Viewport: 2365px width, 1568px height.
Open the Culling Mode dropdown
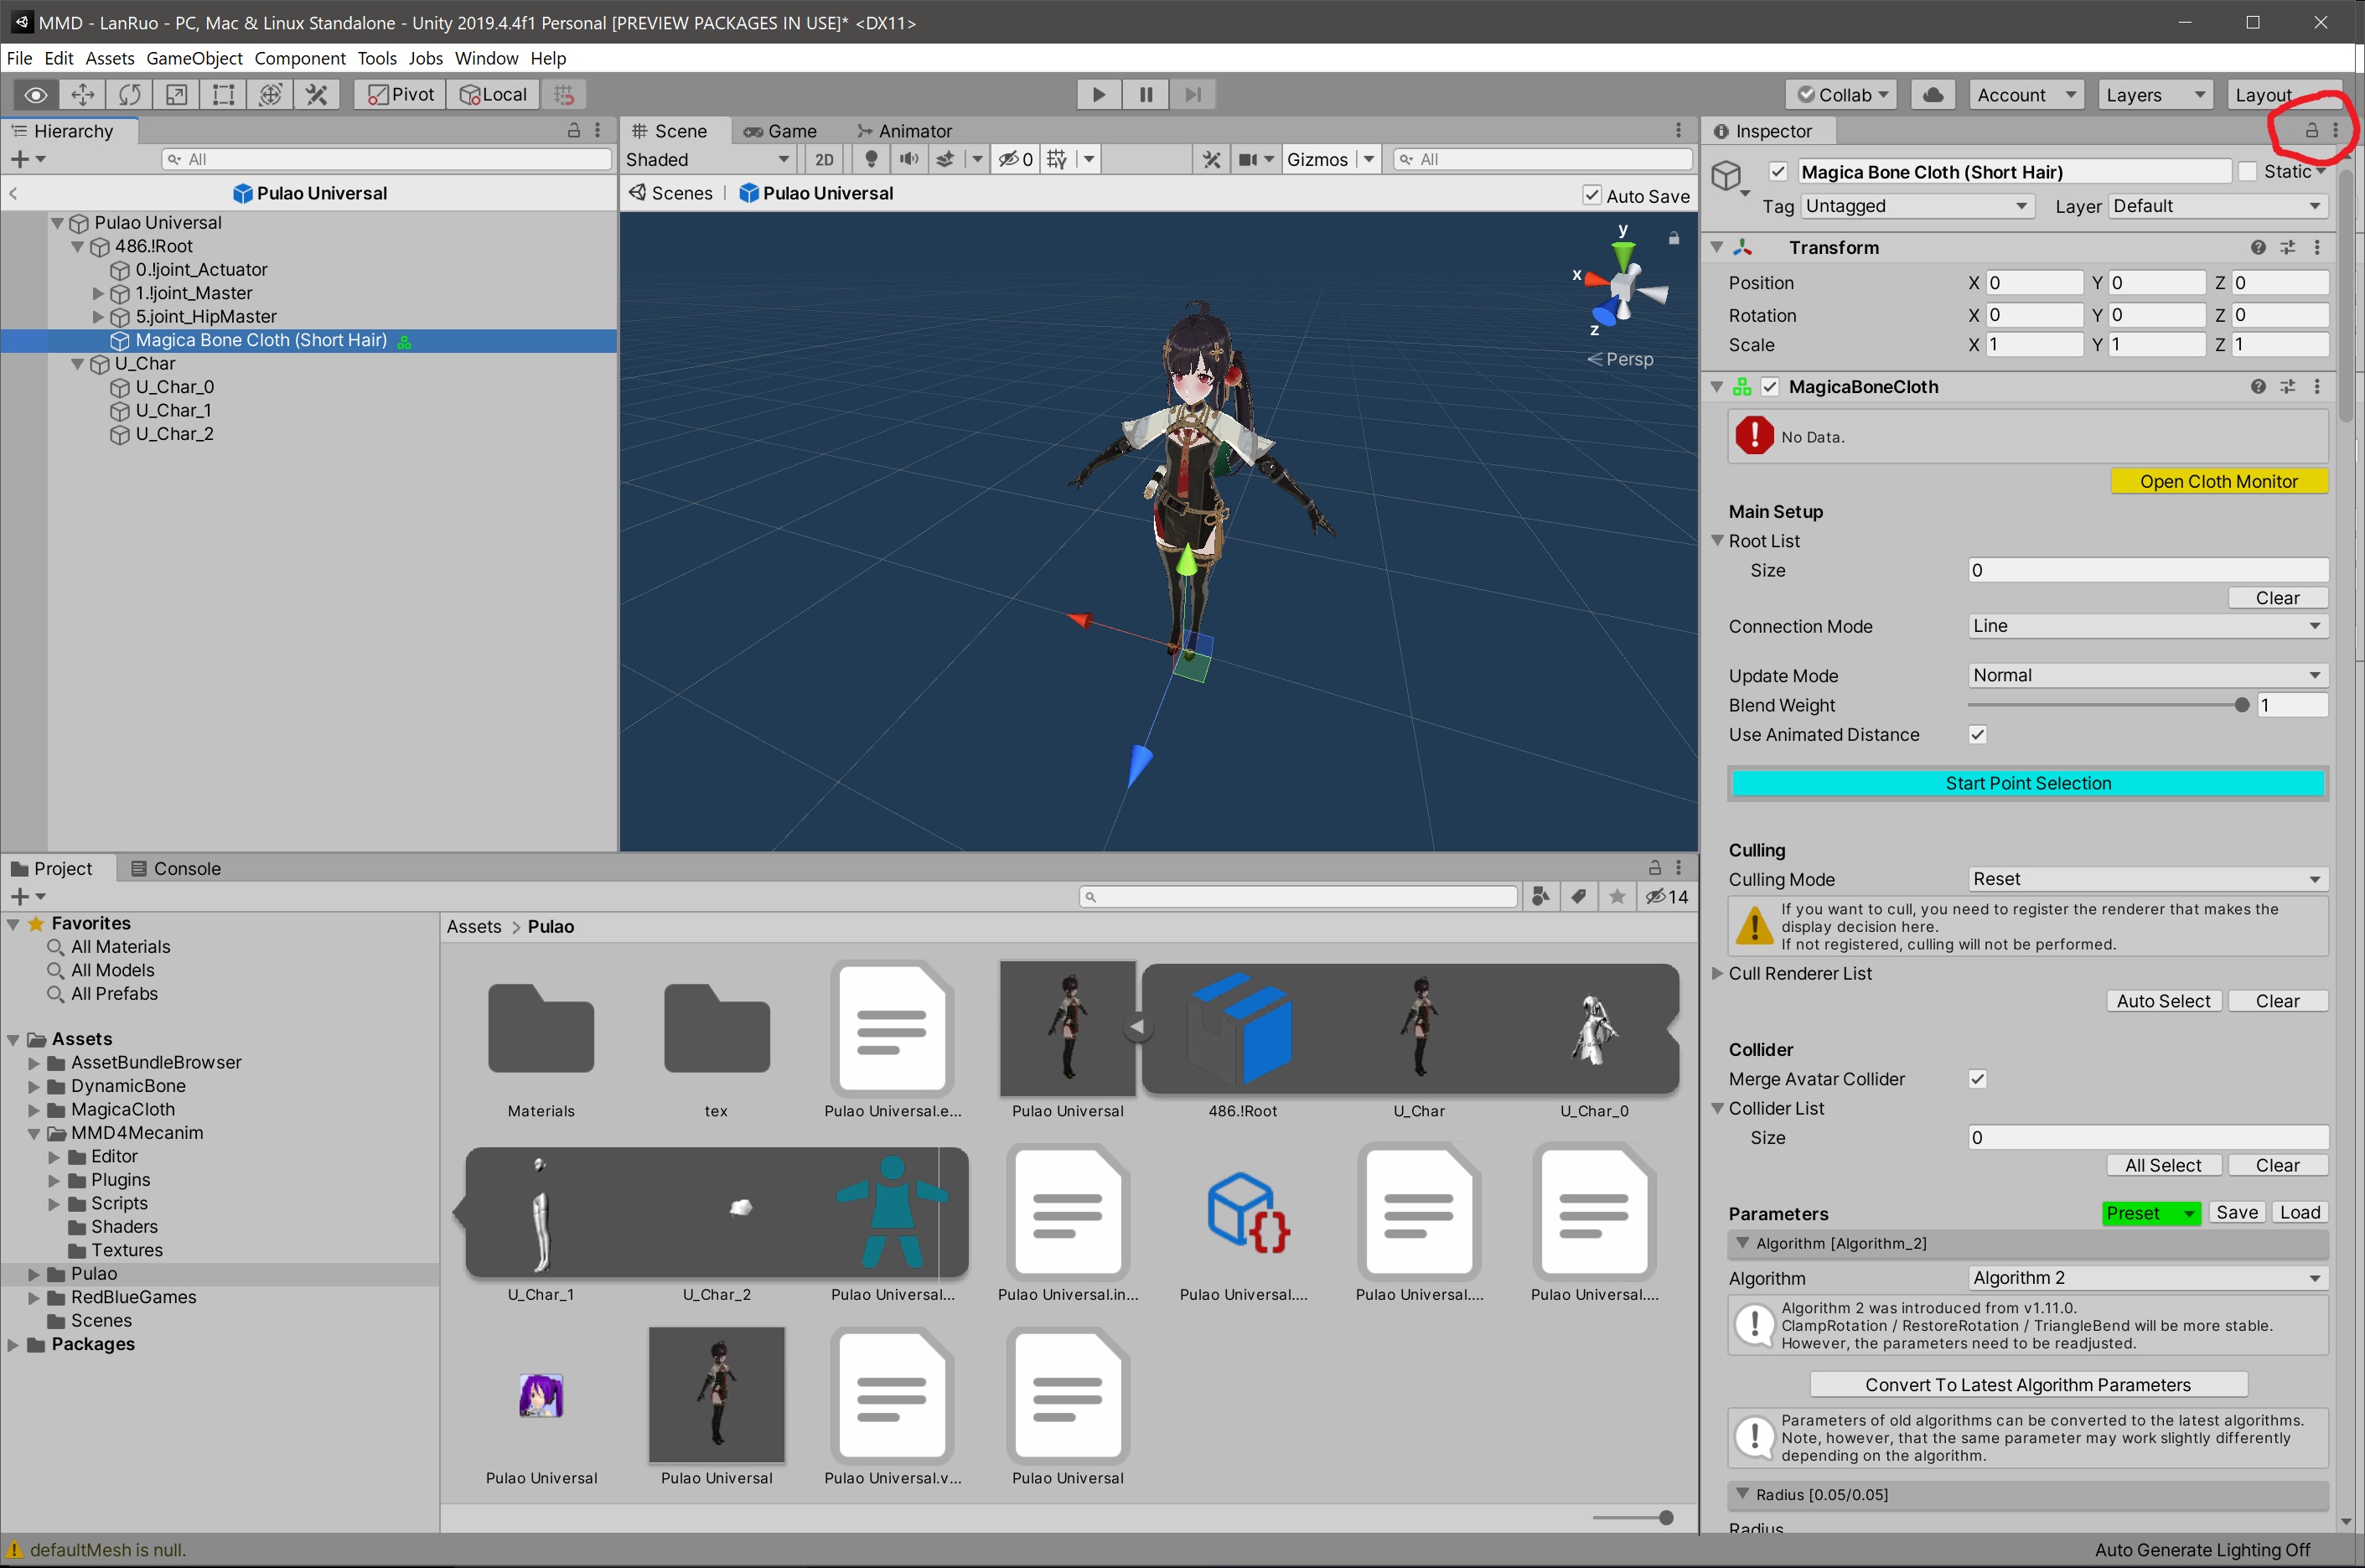(2146, 880)
